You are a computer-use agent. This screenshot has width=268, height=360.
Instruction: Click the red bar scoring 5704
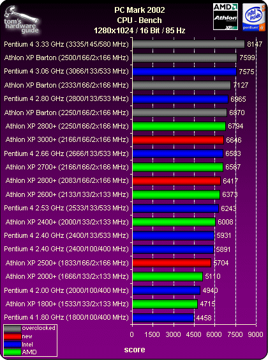pyautogui.click(x=172, y=263)
